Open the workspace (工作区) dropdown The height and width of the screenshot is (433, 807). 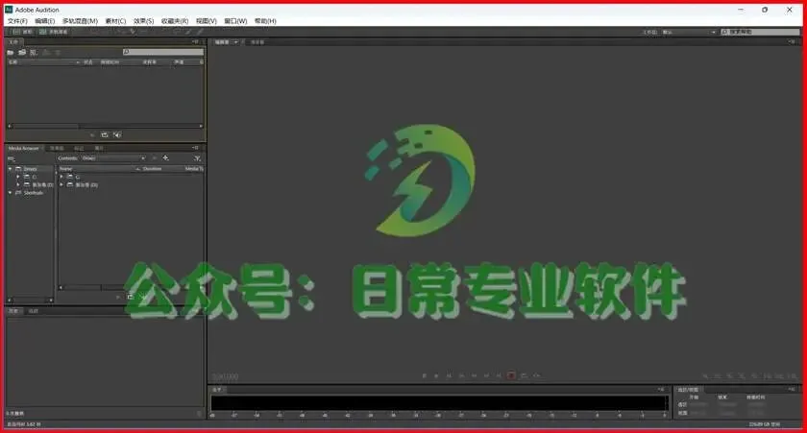tap(689, 32)
